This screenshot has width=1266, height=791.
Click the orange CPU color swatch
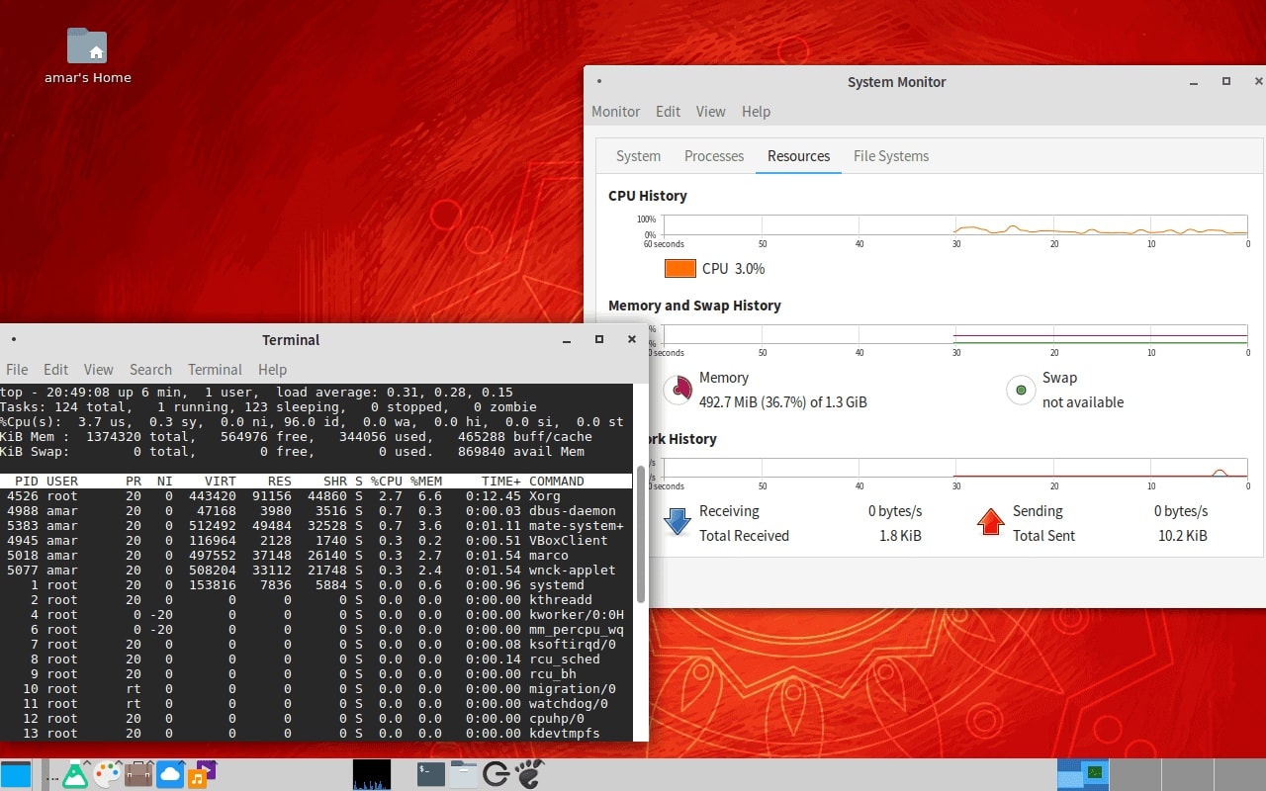(680, 268)
